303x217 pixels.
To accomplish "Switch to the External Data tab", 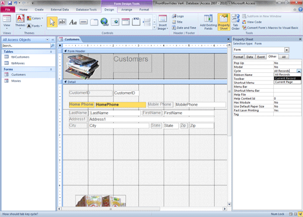I will coord(60,9).
